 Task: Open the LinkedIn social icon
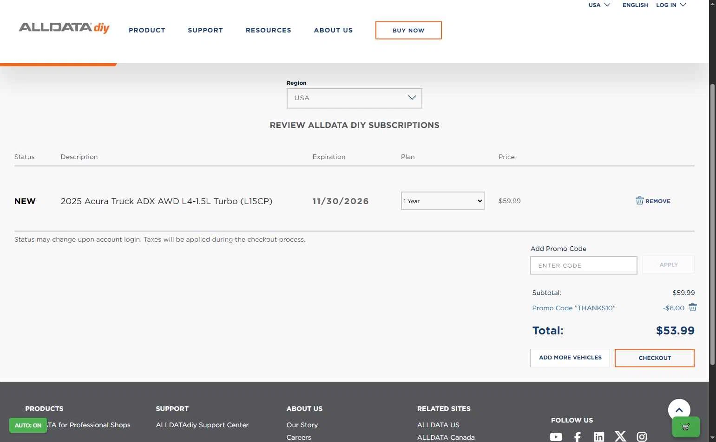point(599,436)
